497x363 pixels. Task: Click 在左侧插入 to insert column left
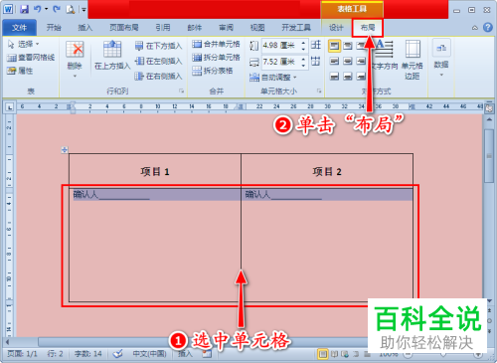[159, 61]
